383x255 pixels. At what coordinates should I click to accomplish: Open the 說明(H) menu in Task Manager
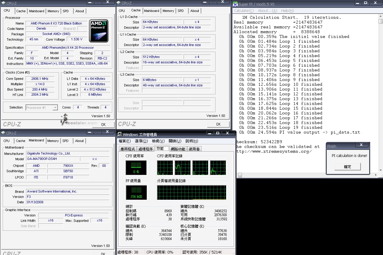tap(192, 141)
